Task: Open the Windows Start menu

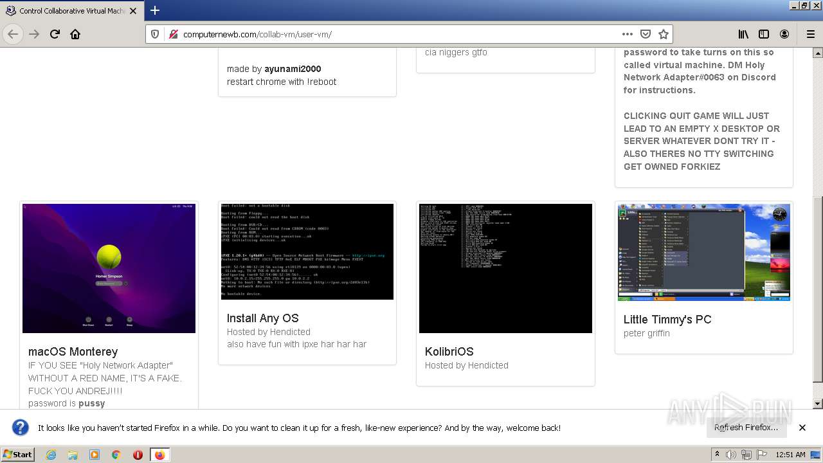Action: coord(18,454)
